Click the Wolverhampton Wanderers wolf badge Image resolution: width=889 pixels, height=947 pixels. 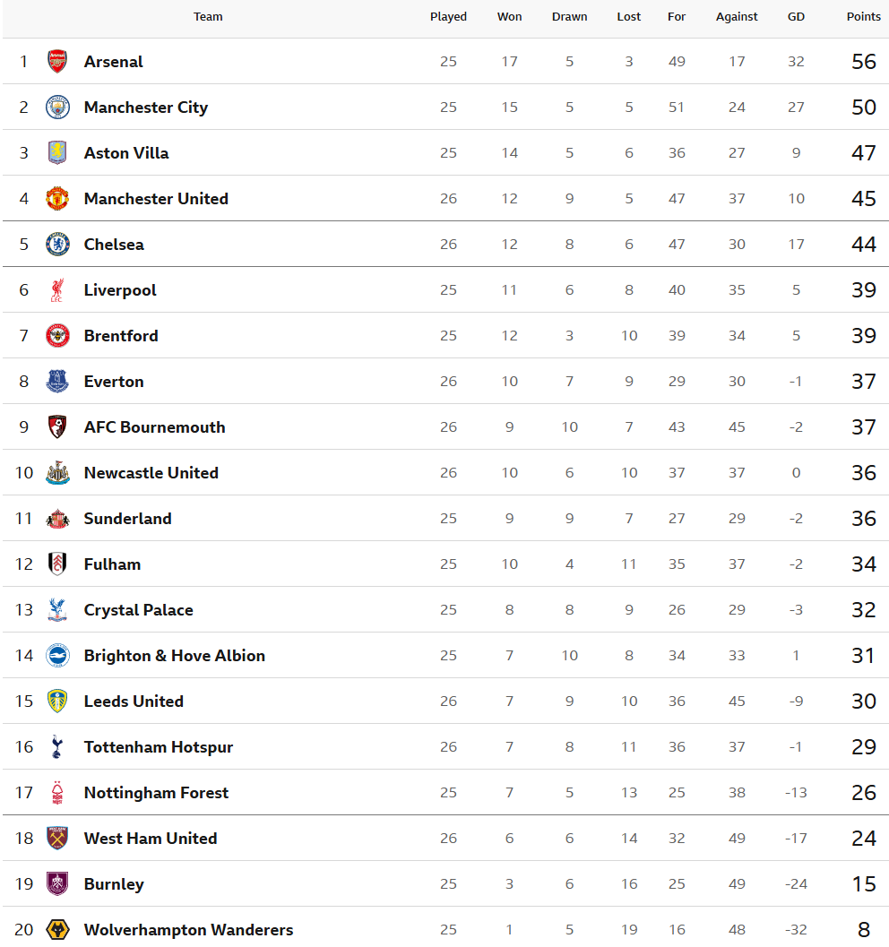tap(57, 930)
